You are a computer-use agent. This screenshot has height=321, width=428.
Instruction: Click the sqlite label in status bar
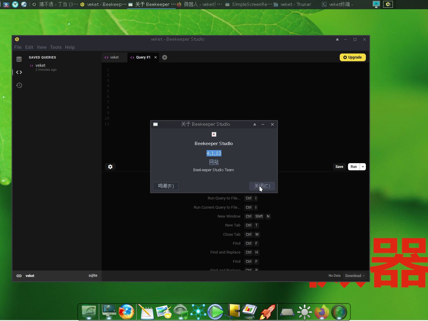[93, 276]
